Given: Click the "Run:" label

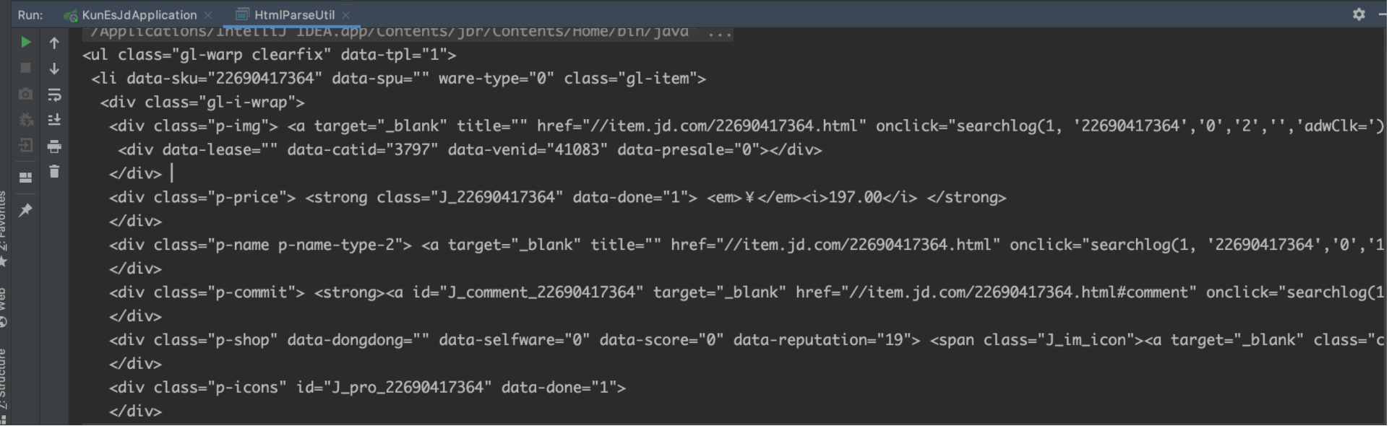Looking at the screenshot, I should coord(30,14).
